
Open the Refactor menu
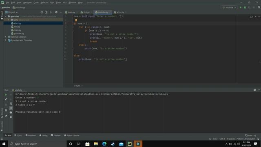click(x=44, y=2)
